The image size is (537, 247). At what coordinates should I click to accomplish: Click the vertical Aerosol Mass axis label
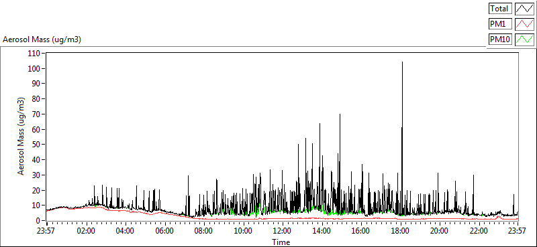pyautogui.click(x=21, y=137)
